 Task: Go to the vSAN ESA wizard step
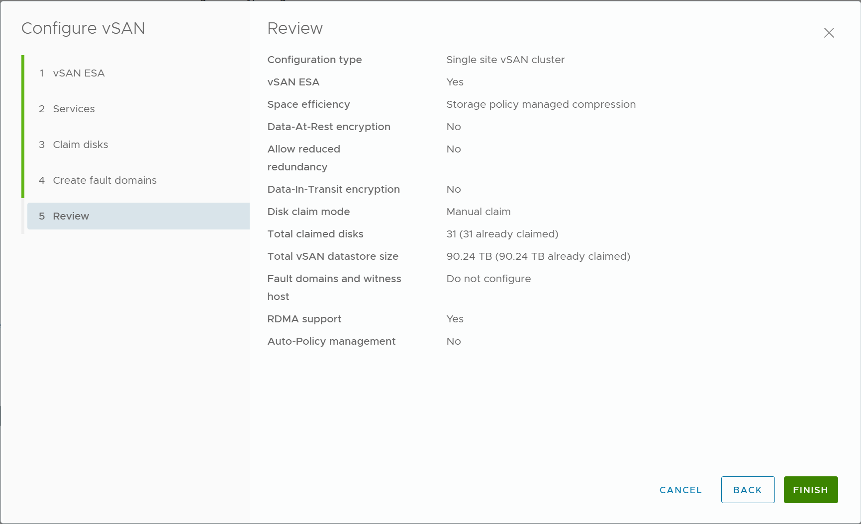click(x=79, y=73)
